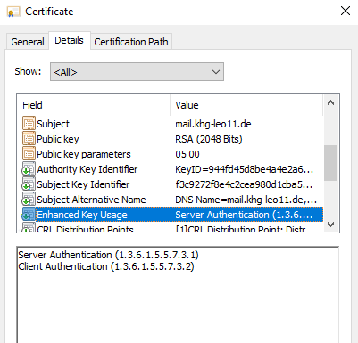Select the Authority Key Identifier row label
Screen dimensions: 358x343
tap(87, 169)
